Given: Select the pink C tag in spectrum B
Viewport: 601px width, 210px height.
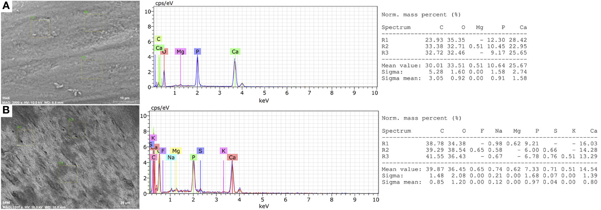Looking at the screenshot, I should pos(153,157).
